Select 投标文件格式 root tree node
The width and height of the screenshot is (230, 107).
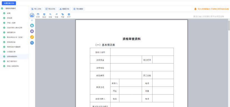click(x=11, y=9)
